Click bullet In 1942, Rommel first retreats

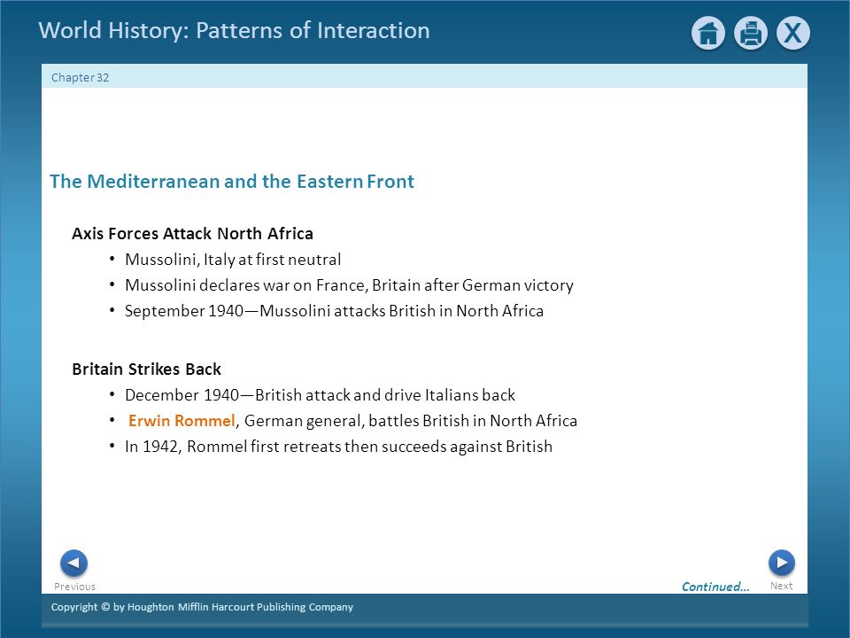coord(339,447)
